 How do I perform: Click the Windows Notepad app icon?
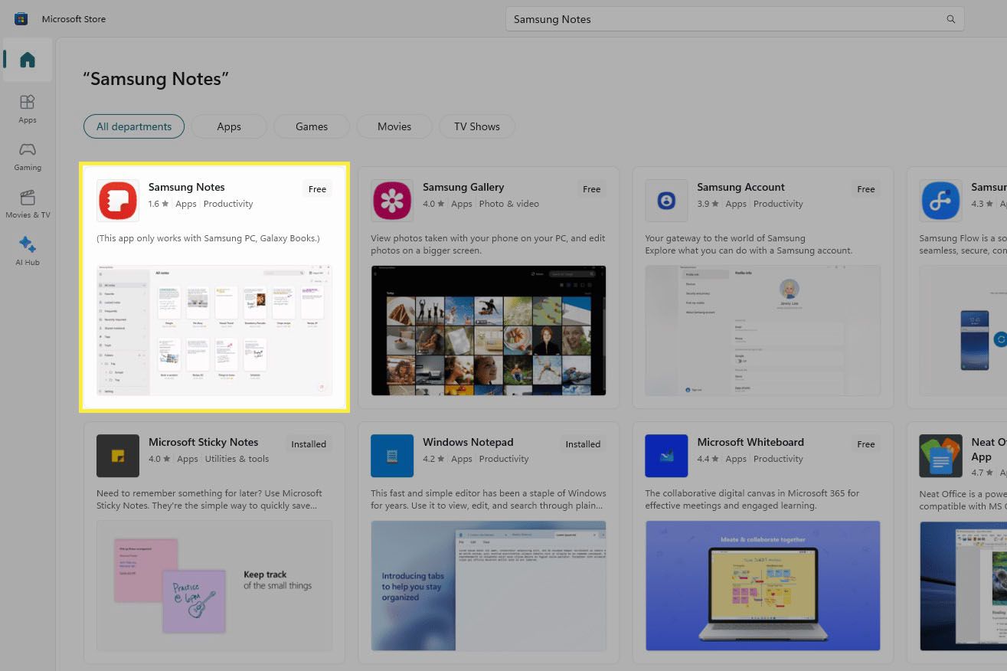[x=392, y=456]
